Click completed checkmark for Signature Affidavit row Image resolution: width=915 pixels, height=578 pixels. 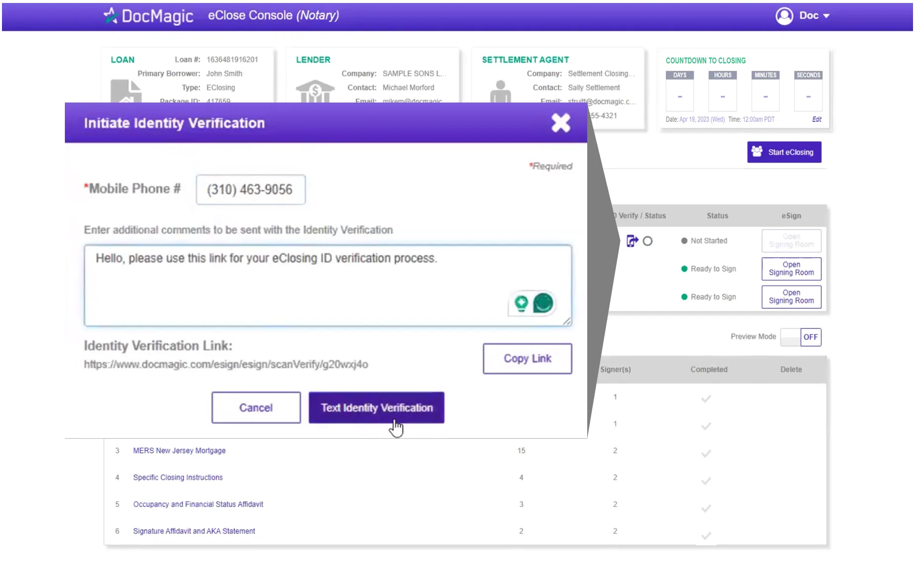point(706,535)
